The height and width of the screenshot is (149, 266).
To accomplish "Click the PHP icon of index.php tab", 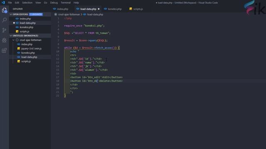I will (x=54, y=9).
